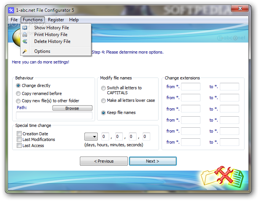
Task: Click the 'Change extensions' group label
Action: pos(182,78)
